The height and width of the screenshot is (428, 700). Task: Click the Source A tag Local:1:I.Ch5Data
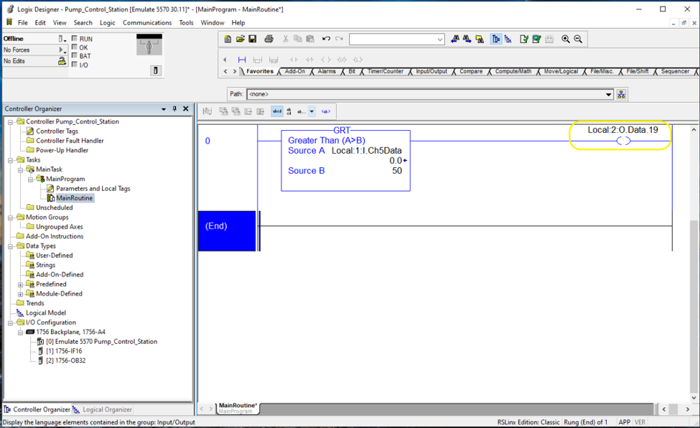point(367,151)
